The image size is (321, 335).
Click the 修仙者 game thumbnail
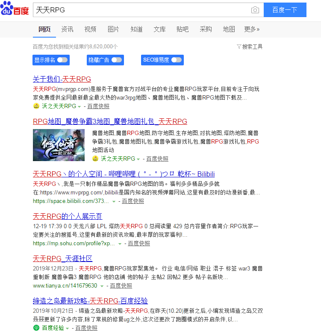click(59, 145)
